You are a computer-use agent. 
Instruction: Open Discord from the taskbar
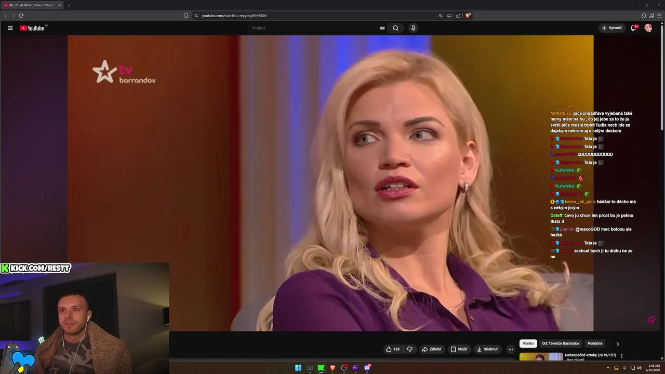[x=367, y=368]
